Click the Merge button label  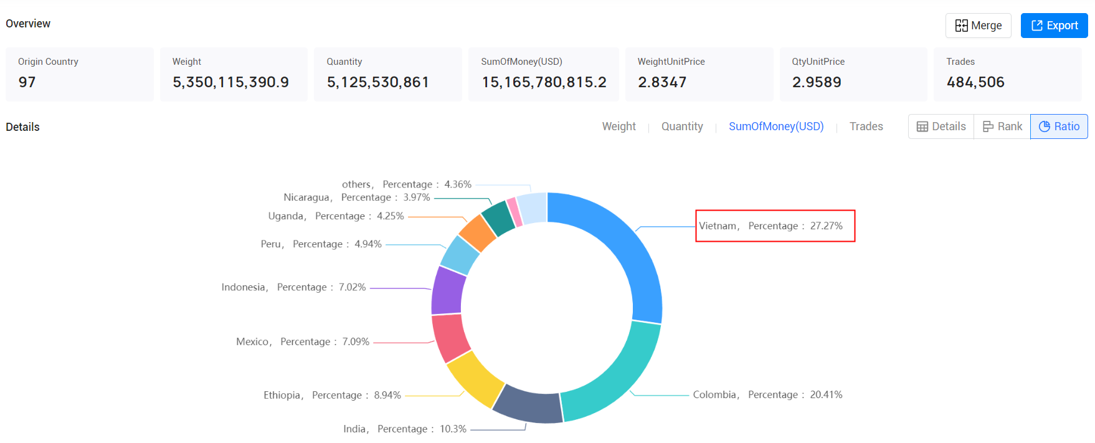pyautogui.click(x=986, y=26)
